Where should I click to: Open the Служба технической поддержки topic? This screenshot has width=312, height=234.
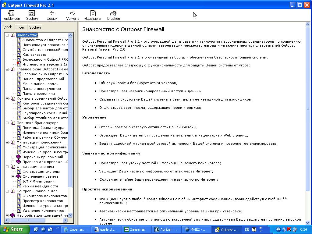point(45,50)
